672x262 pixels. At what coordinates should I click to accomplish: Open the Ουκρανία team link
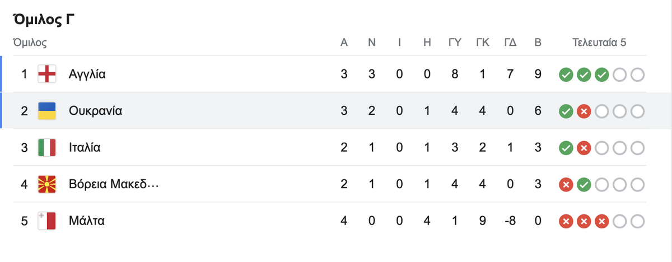(x=96, y=111)
